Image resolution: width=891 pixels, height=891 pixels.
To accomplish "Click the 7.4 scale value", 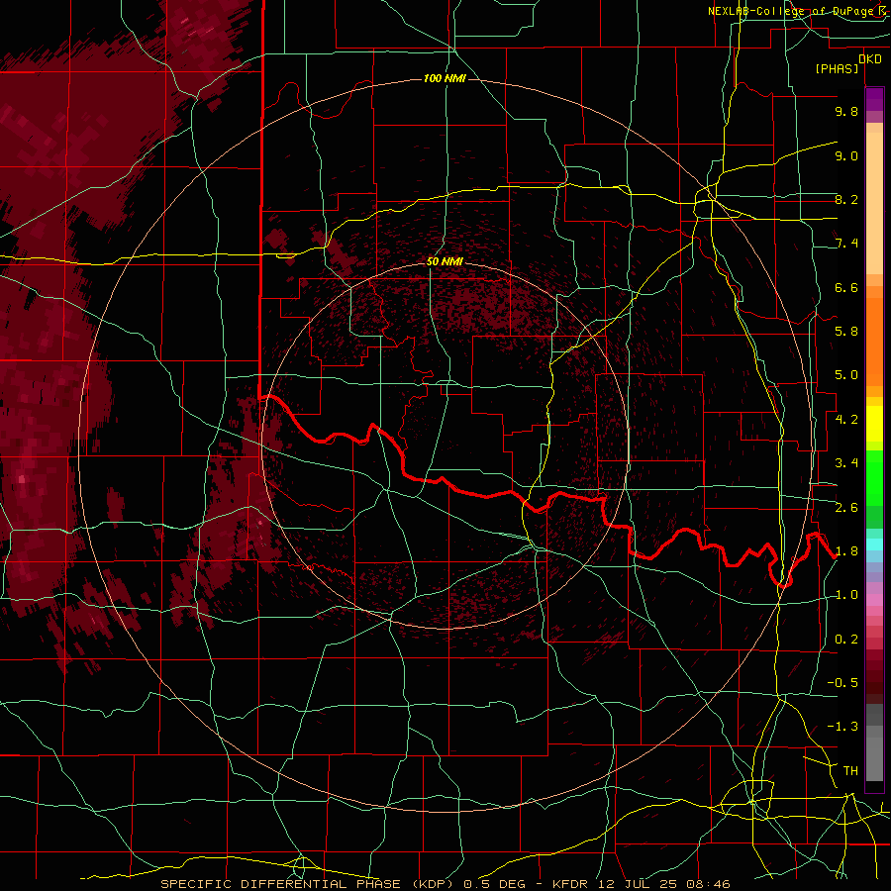I will coord(846,244).
